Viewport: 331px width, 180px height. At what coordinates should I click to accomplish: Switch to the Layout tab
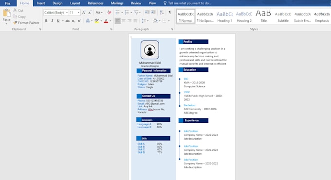[75, 3]
